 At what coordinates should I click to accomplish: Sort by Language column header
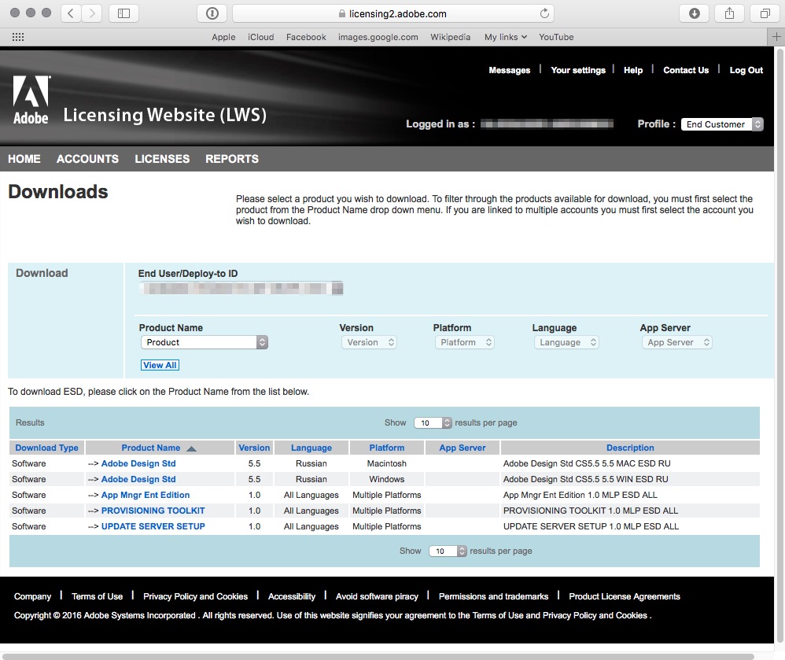click(x=311, y=448)
